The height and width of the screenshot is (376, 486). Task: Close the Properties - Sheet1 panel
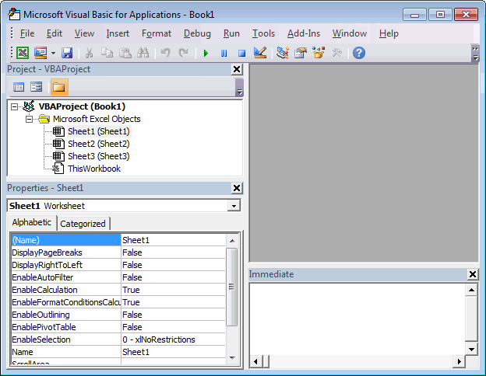(237, 188)
